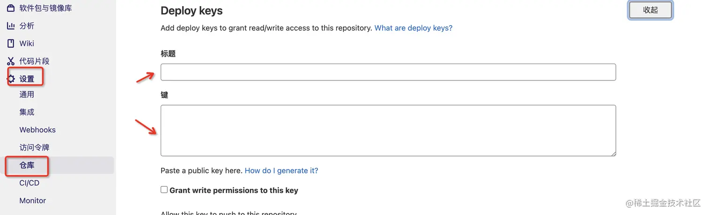Go to CI/CD settings
The width and height of the screenshot is (708, 215).
tap(29, 183)
